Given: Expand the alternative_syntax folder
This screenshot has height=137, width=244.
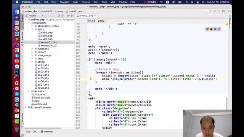Looking at the screenshot, I should 32,26.
